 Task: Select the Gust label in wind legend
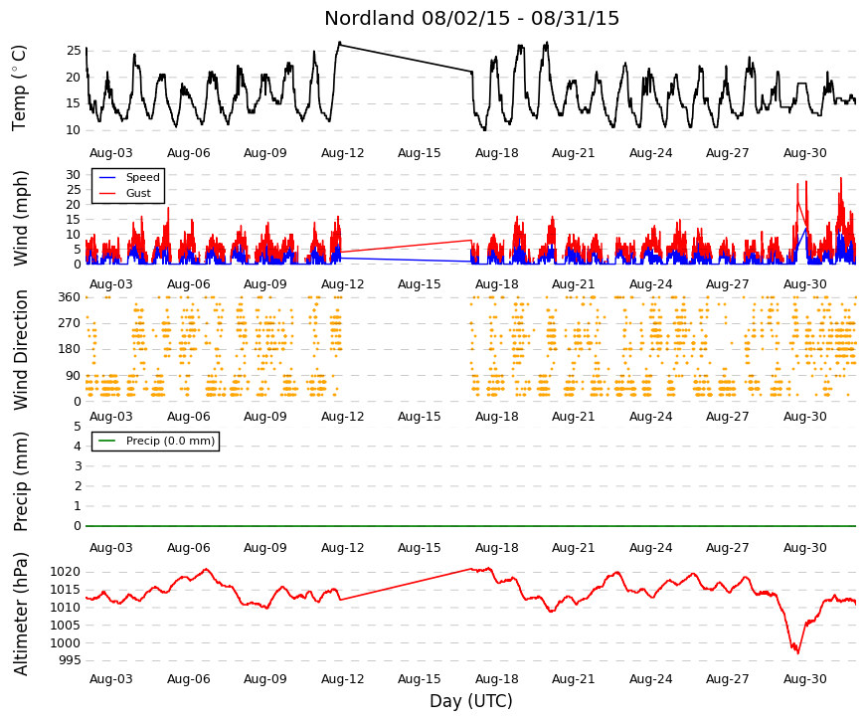[138, 193]
